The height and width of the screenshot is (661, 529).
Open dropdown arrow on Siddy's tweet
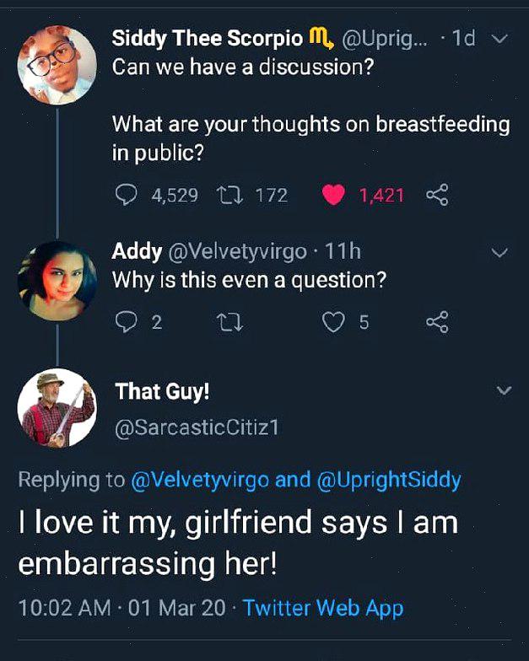500,39
